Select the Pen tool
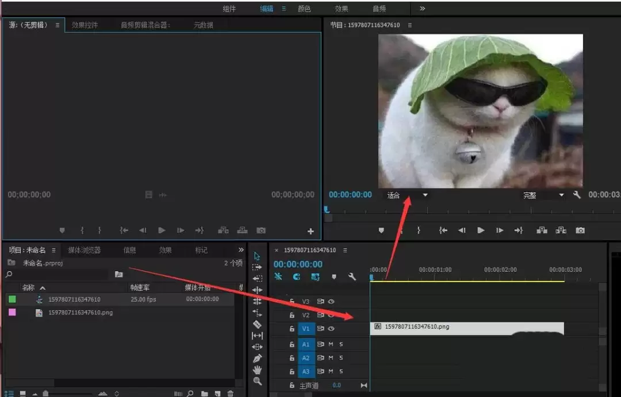The image size is (621, 397). click(257, 358)
